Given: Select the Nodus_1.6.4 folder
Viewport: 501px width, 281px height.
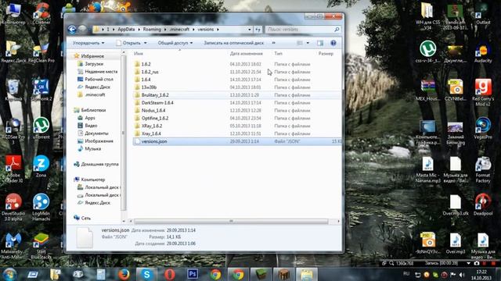Looking at the screenshot, I should (x=153, y=110).
